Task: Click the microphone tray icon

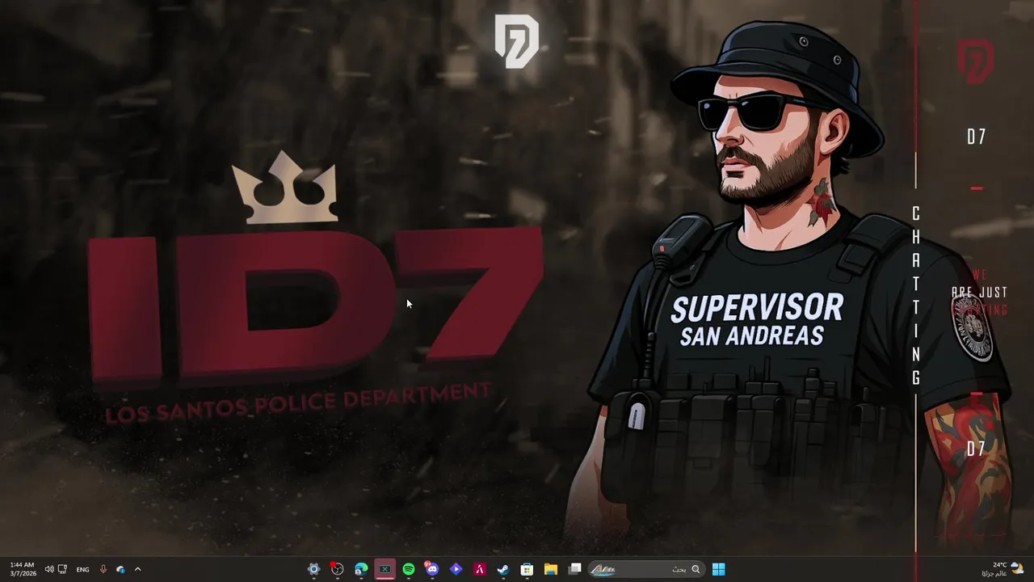Action: pyautogui.click(x=103, y=569)
